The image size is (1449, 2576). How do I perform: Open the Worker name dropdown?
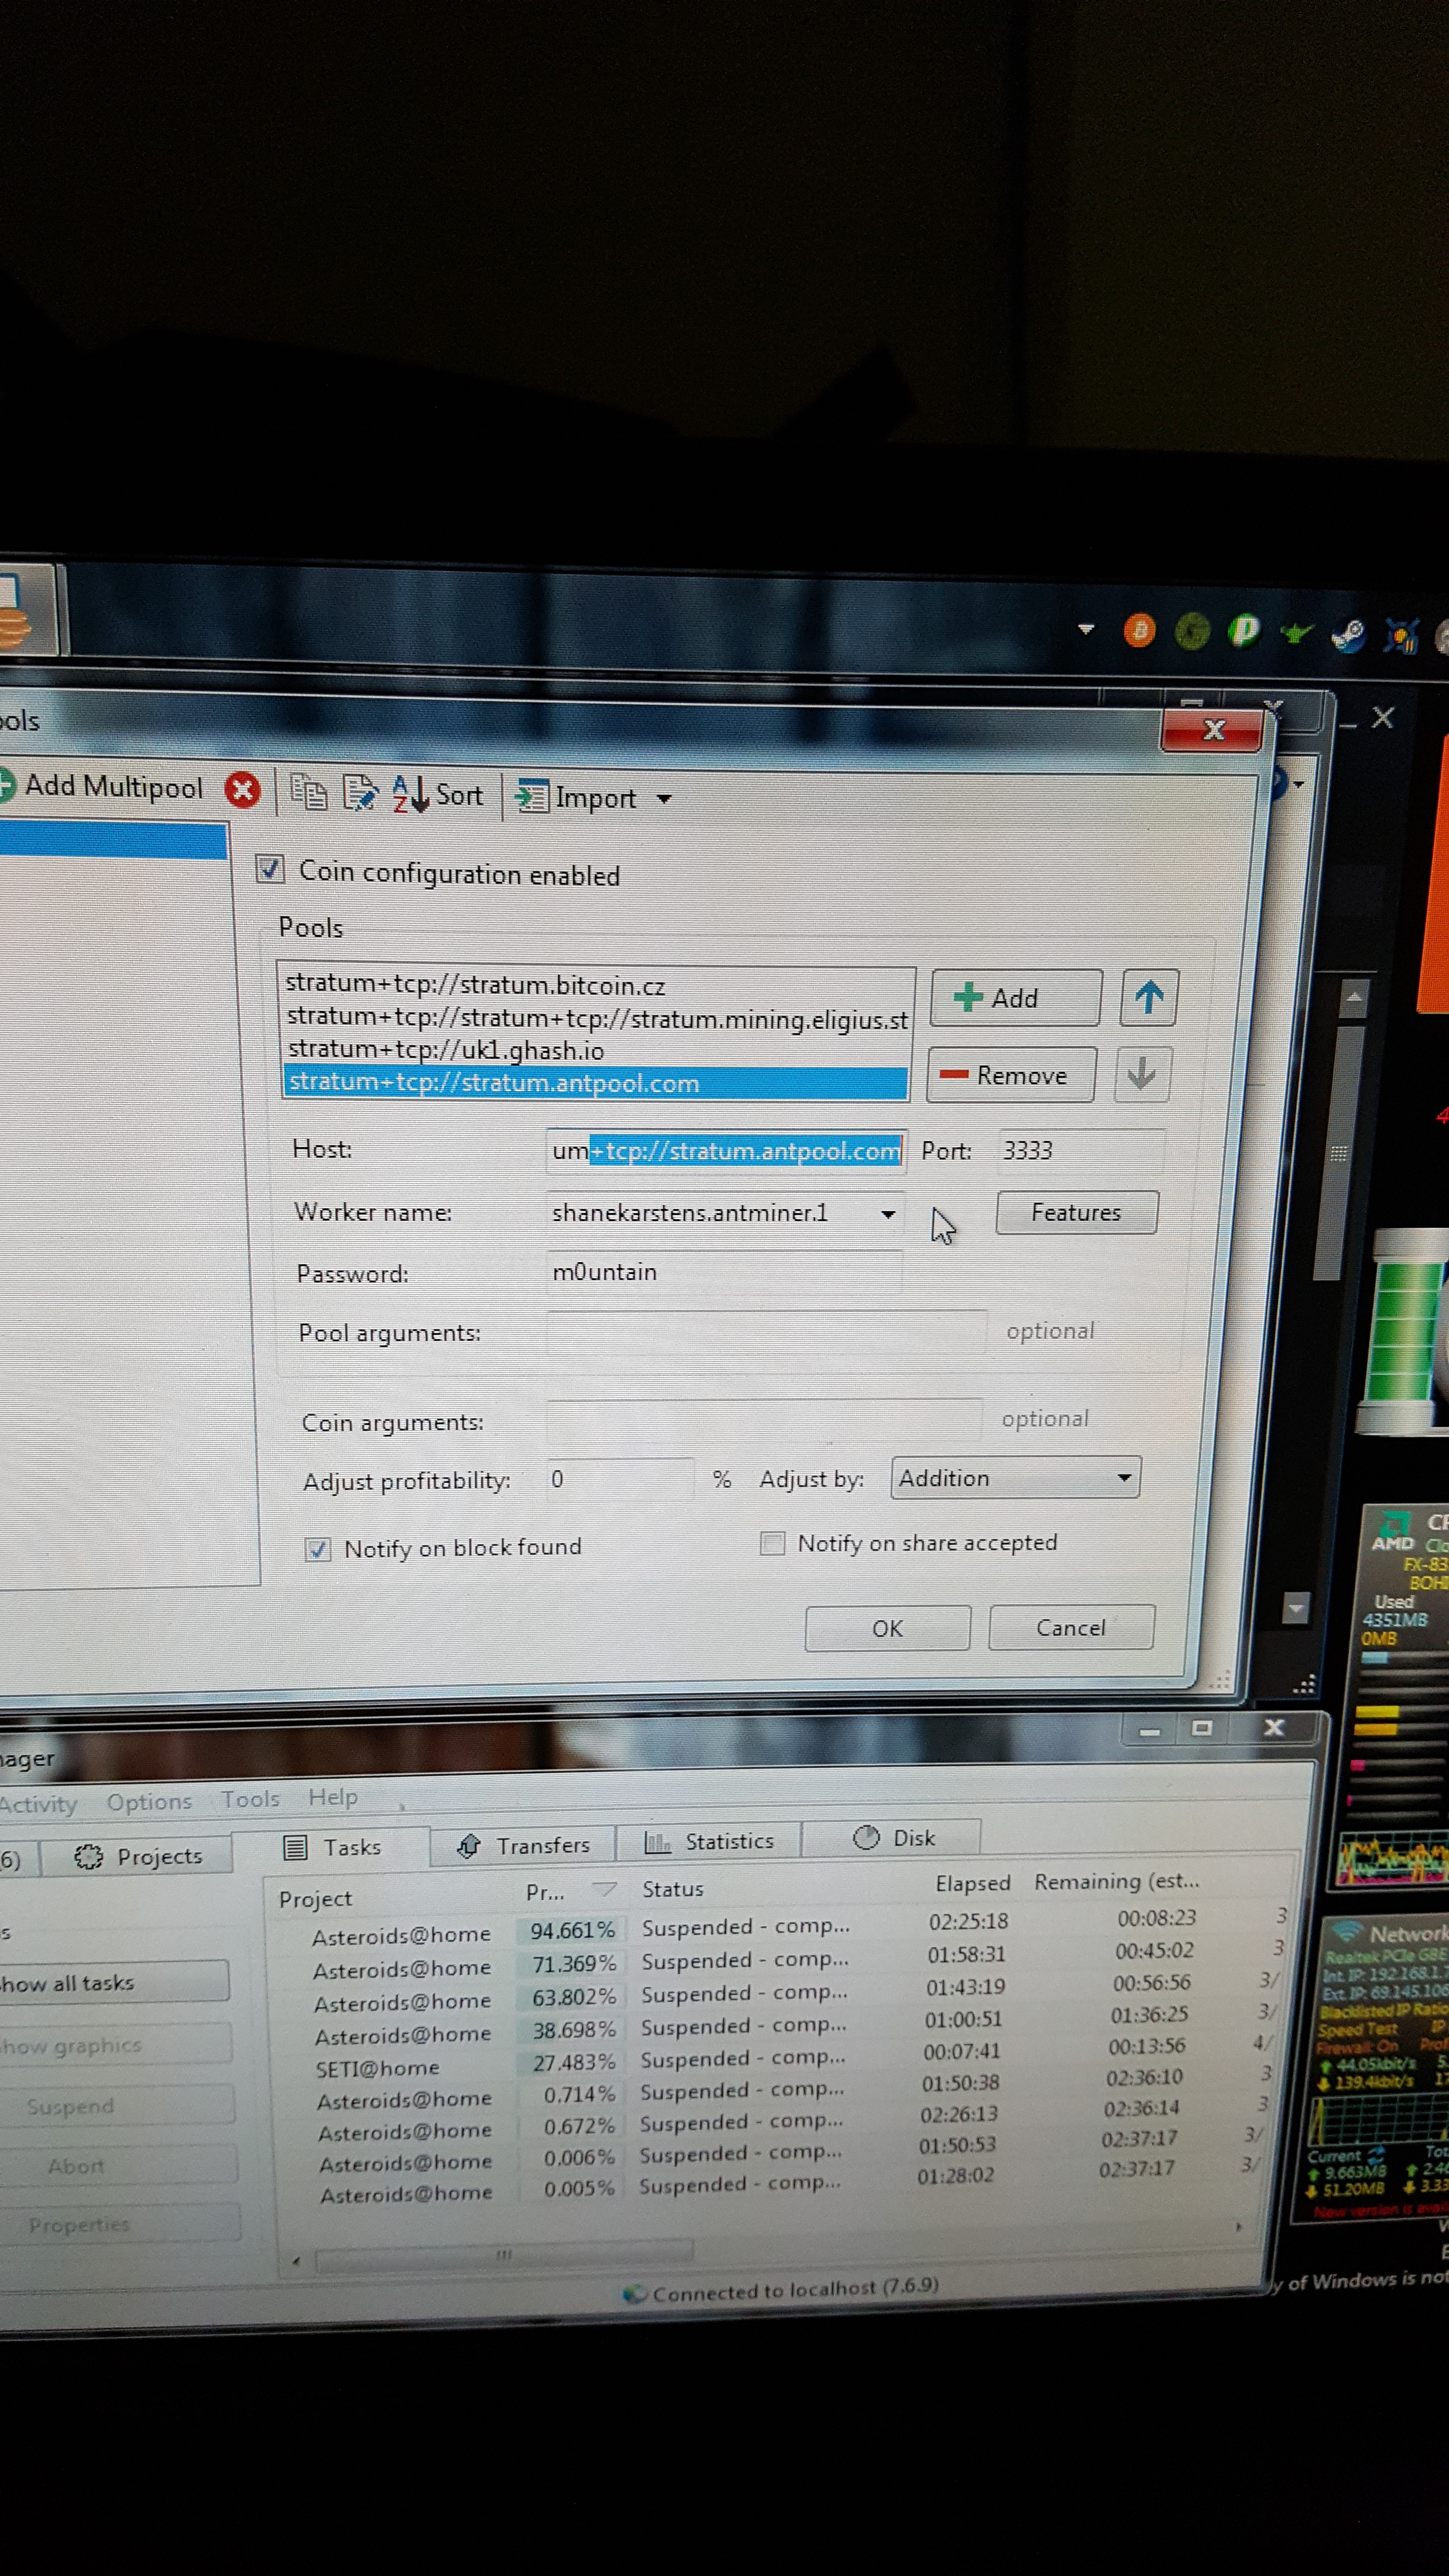tap(887, 1214)
